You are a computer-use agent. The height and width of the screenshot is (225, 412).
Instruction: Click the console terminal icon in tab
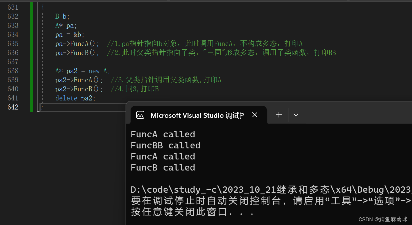coord(140,115)
